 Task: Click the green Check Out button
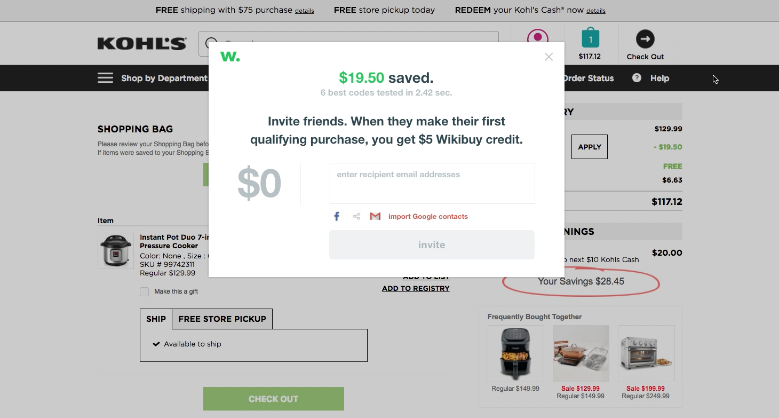click(273, 399)
